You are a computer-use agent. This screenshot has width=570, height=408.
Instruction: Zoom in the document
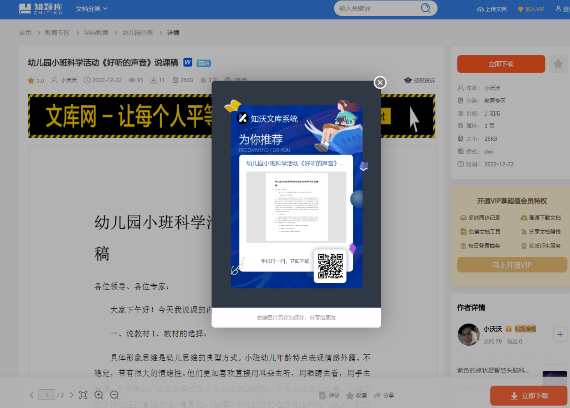coord(99,395)
